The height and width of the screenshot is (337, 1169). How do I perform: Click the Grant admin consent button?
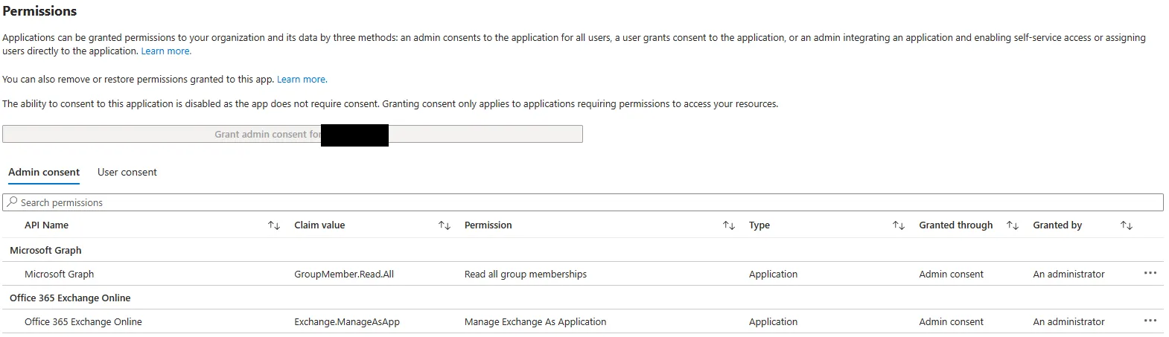tap(292, 135)
